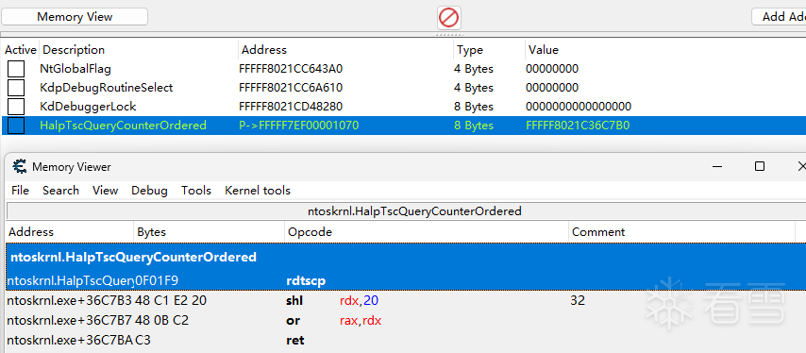Open the Tools menu
Screen dimensions: 806x353
point(196,191)
